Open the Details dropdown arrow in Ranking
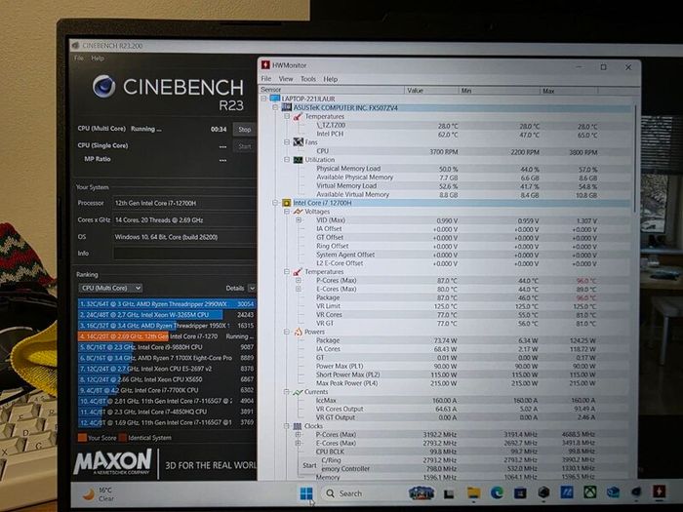The width and height of the screenshot is (683, 512). (252, 288)
